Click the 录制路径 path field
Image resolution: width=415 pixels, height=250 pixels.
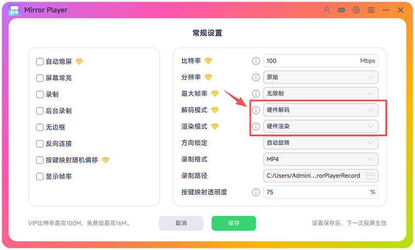point(320,176)
